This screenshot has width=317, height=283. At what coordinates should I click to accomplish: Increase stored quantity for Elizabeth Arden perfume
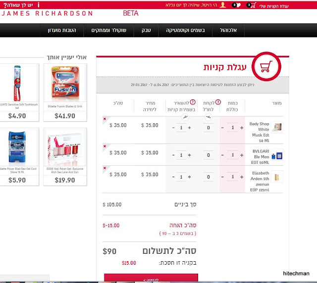pos(189,177)
